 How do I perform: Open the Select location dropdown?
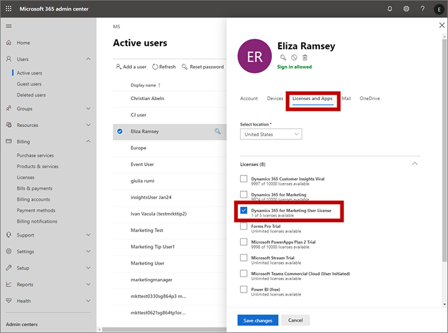pyautogui.click(x=271, y=134)
